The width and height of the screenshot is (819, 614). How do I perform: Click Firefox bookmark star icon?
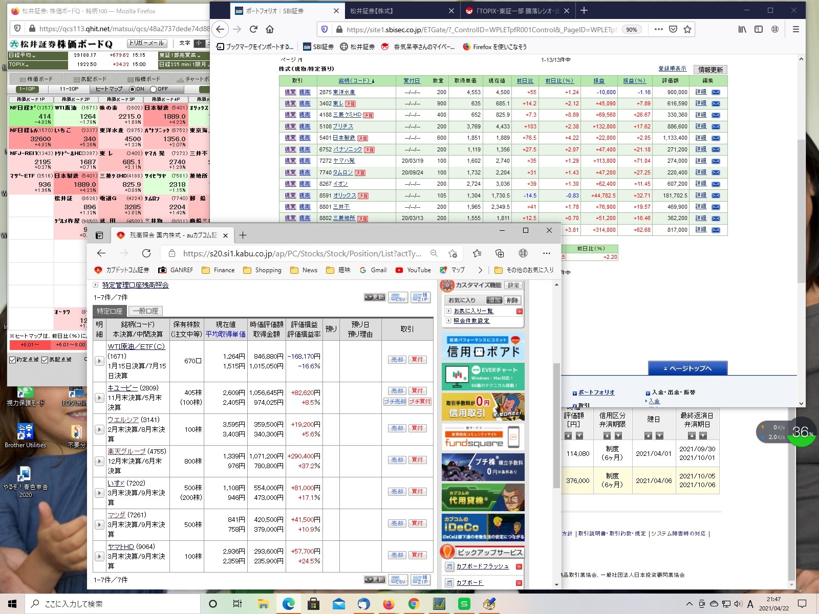pyautogui.click(x=687, y=29)
